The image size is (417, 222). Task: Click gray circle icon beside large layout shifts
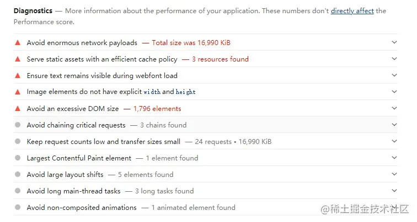[x=18, y=175]
